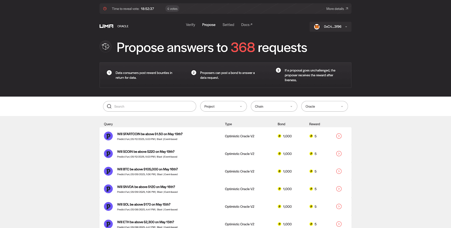Select the Propose tab
The height and width of the screenshot is (228, 451).
click(209, 25)
